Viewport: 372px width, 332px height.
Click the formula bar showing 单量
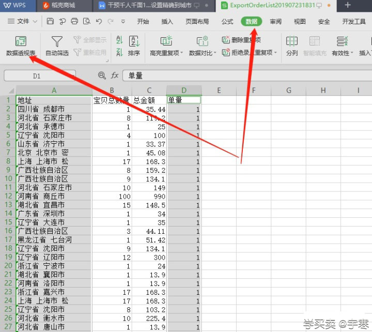pos(247,76)
